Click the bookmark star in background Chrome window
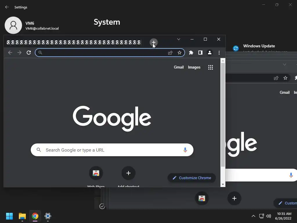Viewport: 297px width, 223px height. coord(285,78)
